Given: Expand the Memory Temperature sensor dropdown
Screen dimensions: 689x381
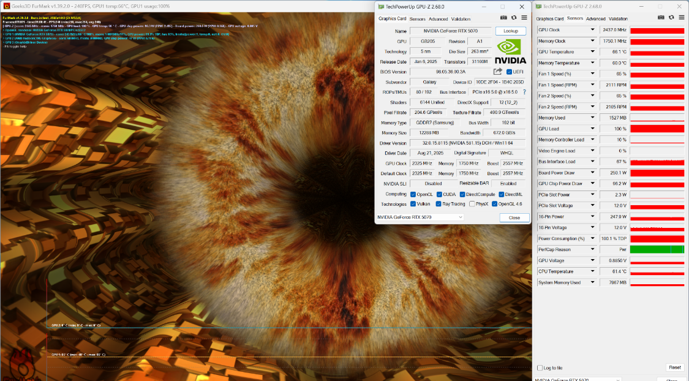Looking at the screenshot, I should [x=592, y=63].
